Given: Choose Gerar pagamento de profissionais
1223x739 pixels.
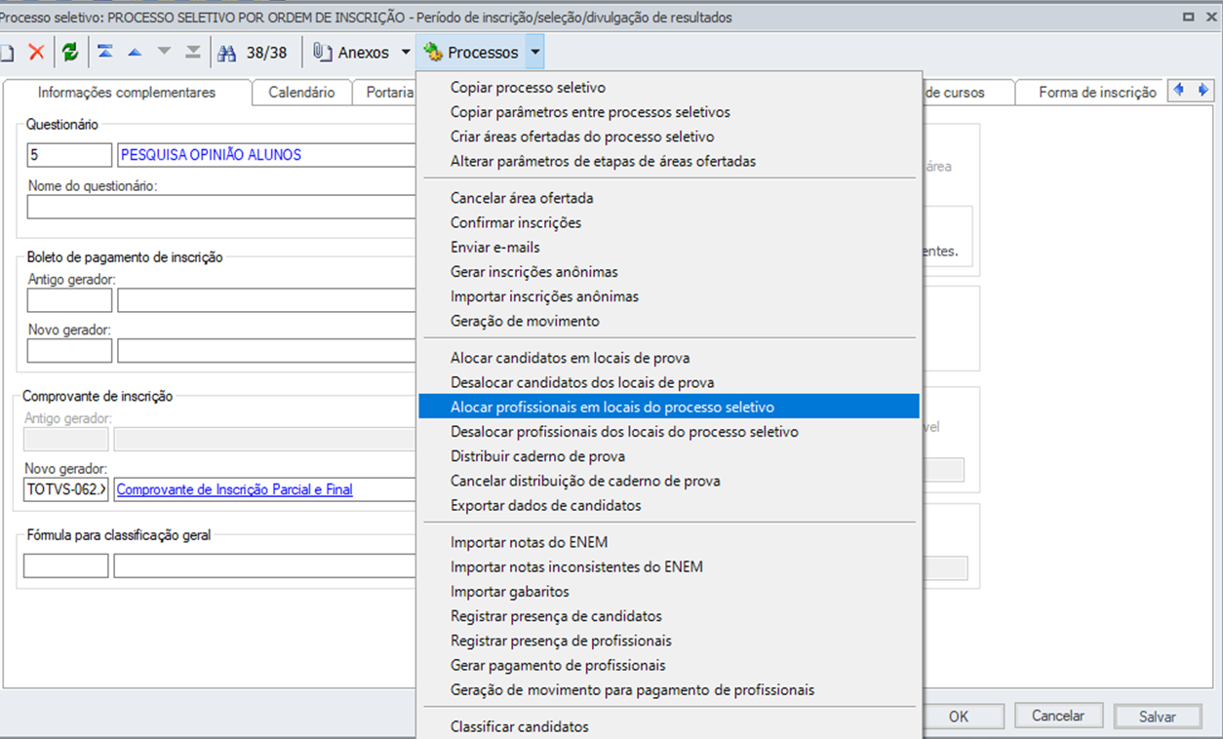Looking at the screenshot, I should coord(669,665).
